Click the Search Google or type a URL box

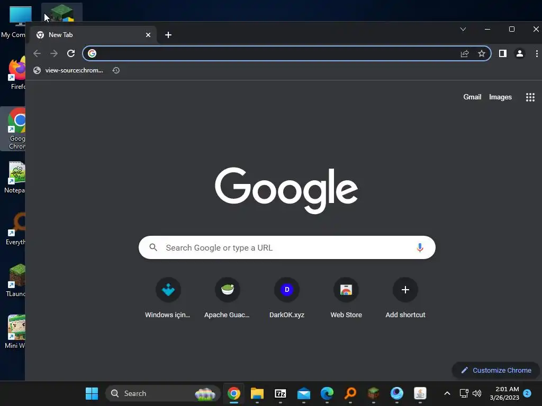[x=287, y=247]
